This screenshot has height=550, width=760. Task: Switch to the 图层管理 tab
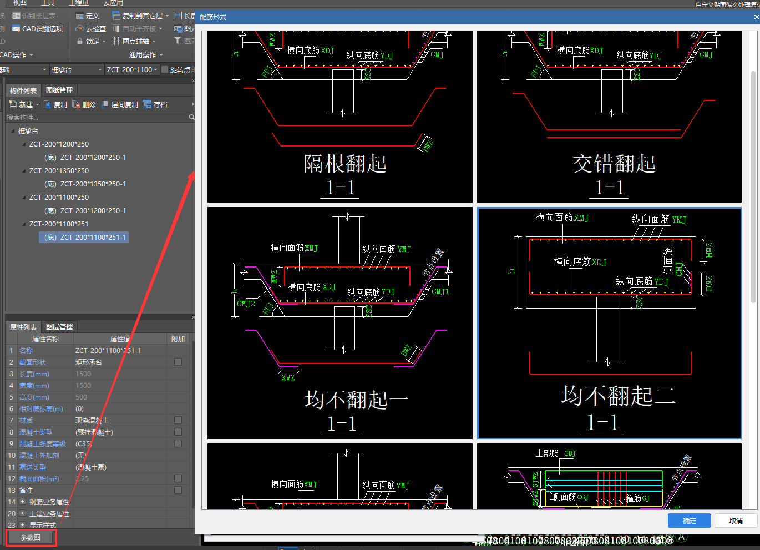pyautogui.click(x=59, y=327)
